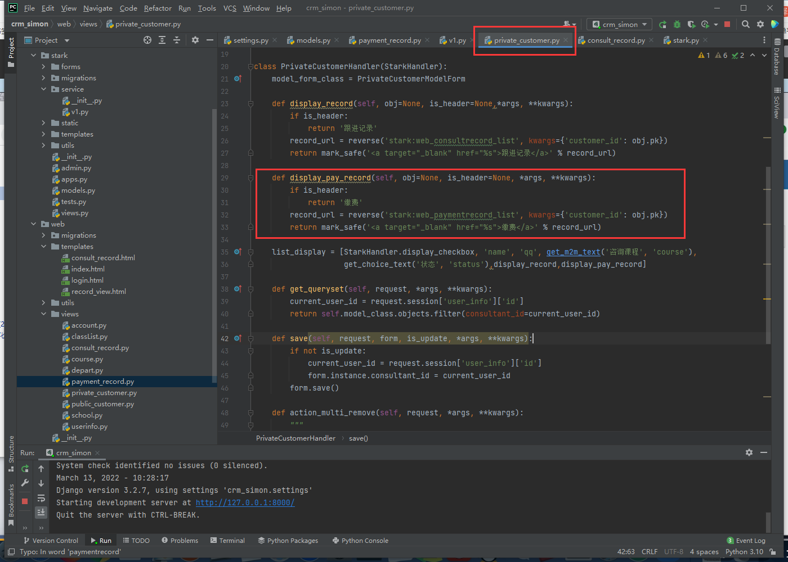Open the Terminal tool window button
The width and height of the screenshot is (788, 562).
[227, 541]
